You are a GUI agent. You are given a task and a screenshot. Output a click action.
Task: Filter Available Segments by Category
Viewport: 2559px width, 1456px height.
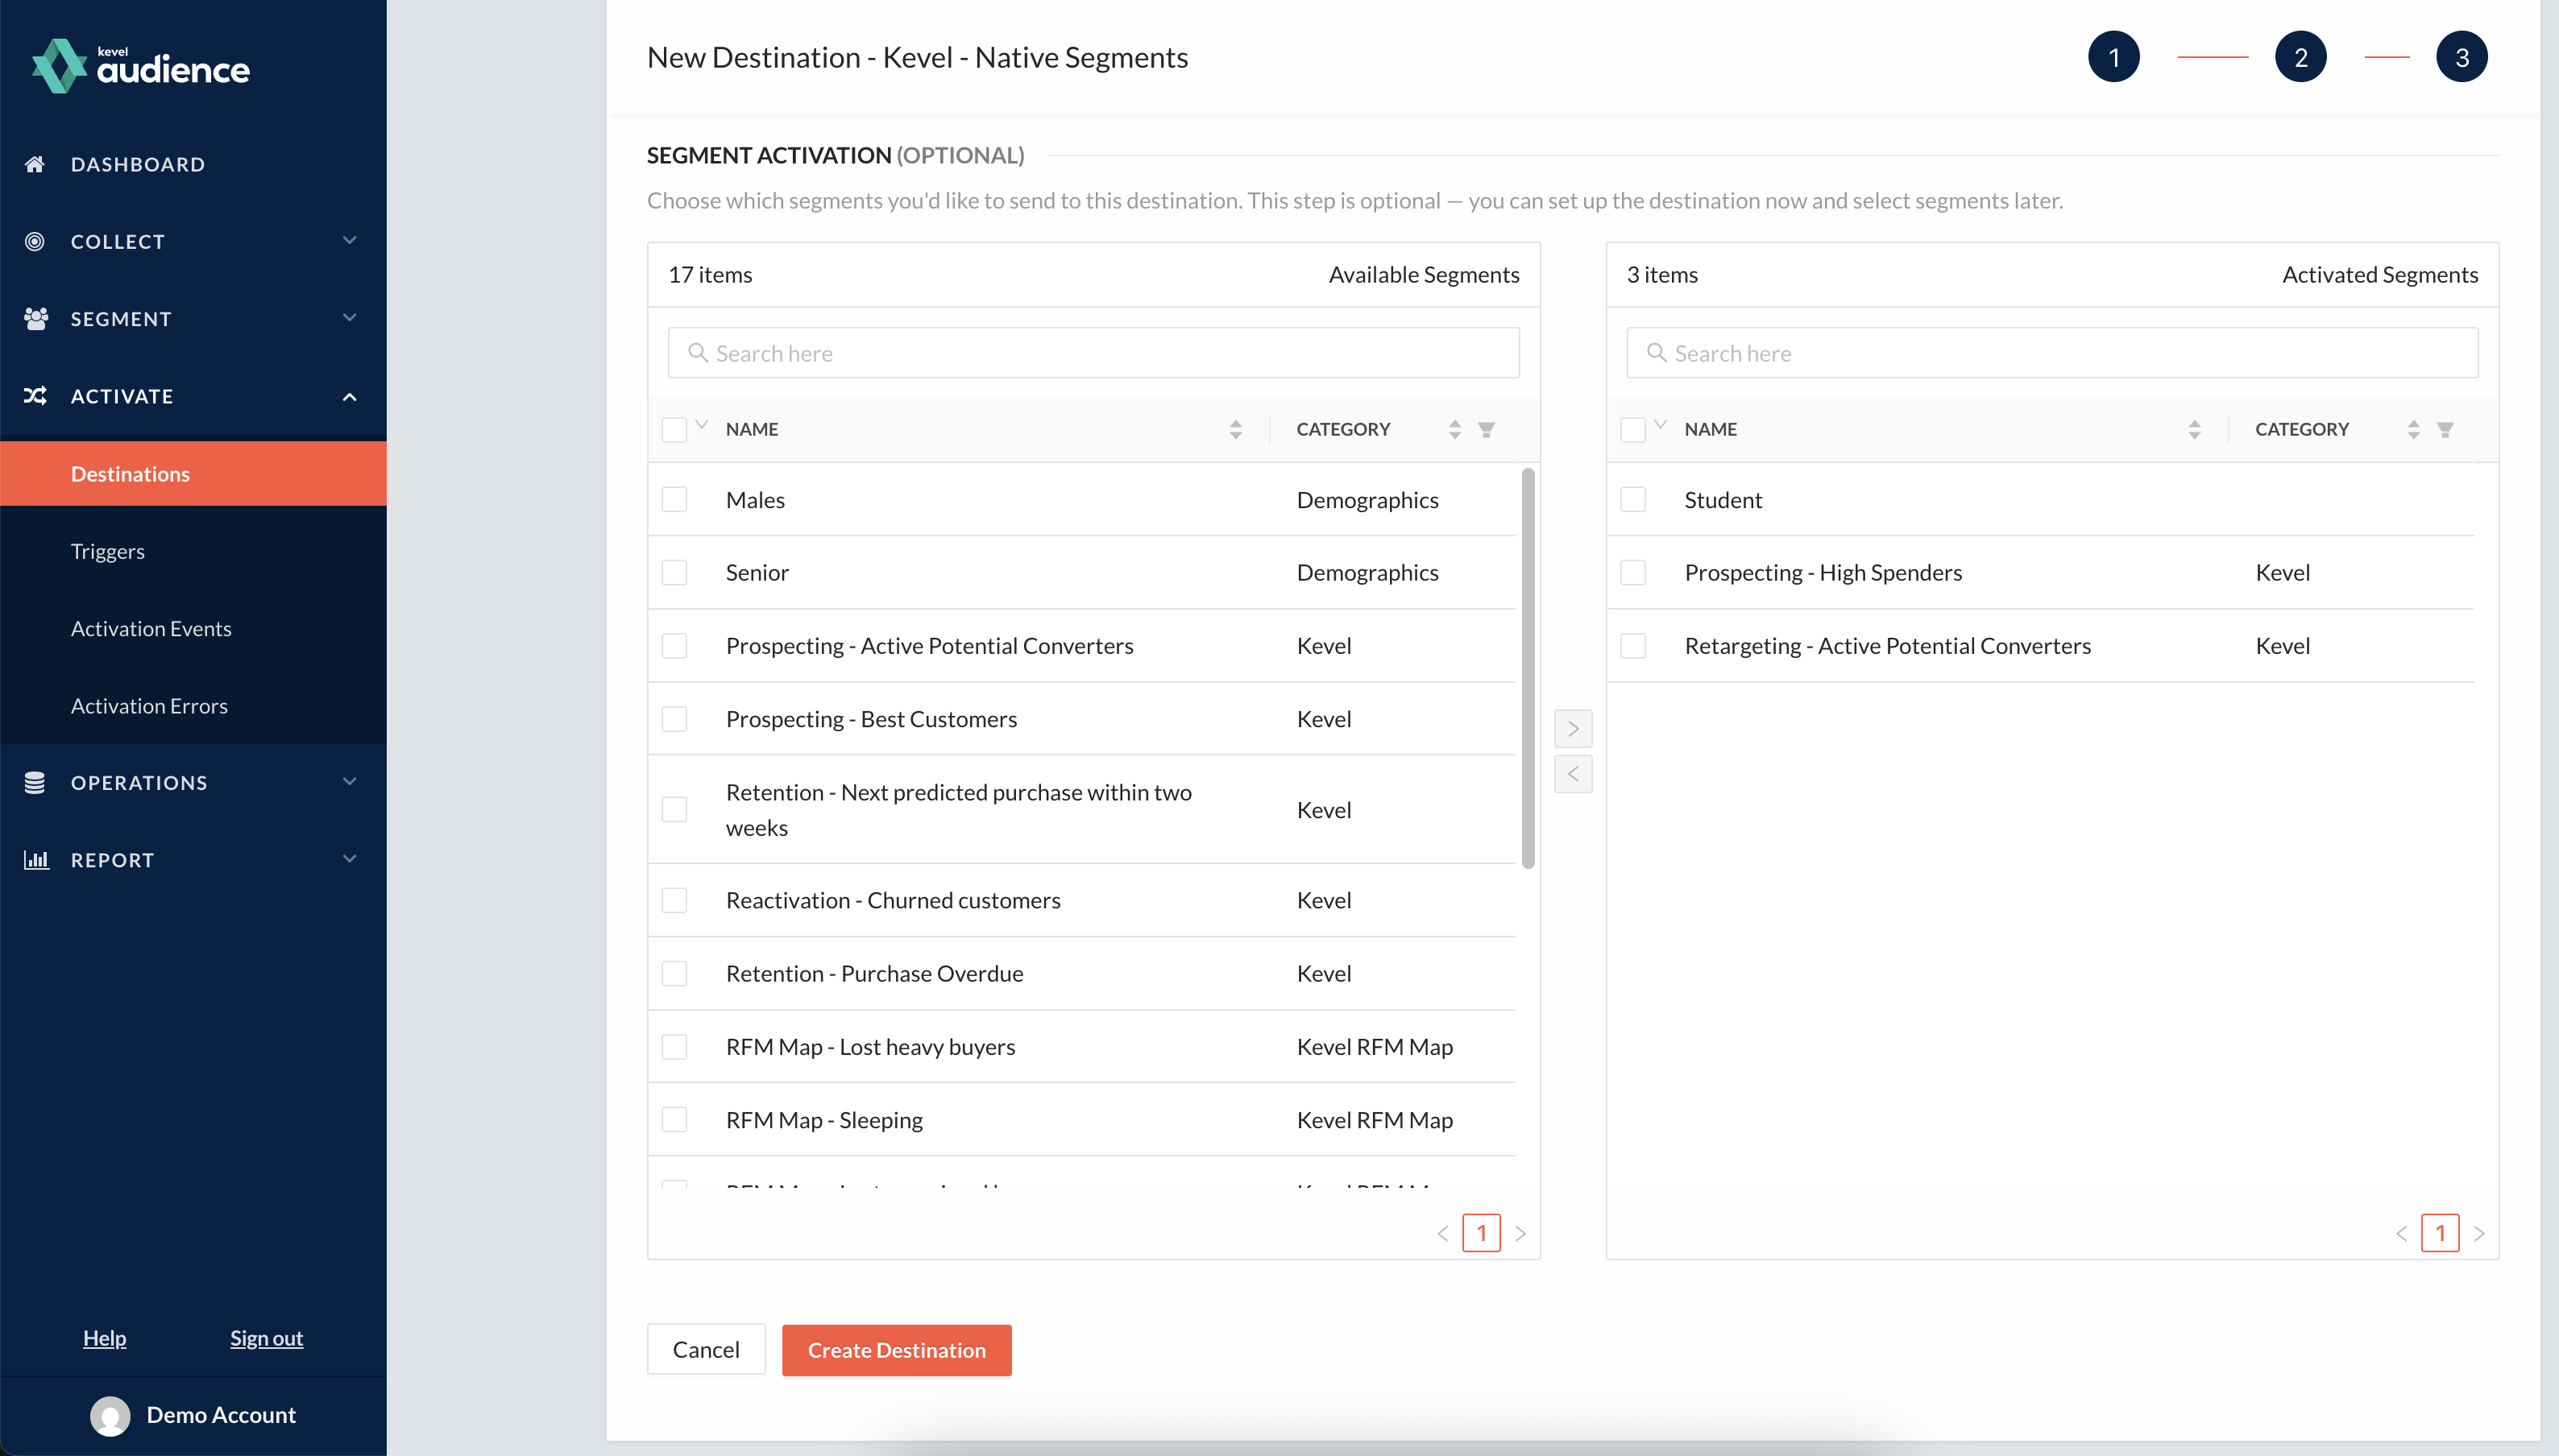point(1487,429)
